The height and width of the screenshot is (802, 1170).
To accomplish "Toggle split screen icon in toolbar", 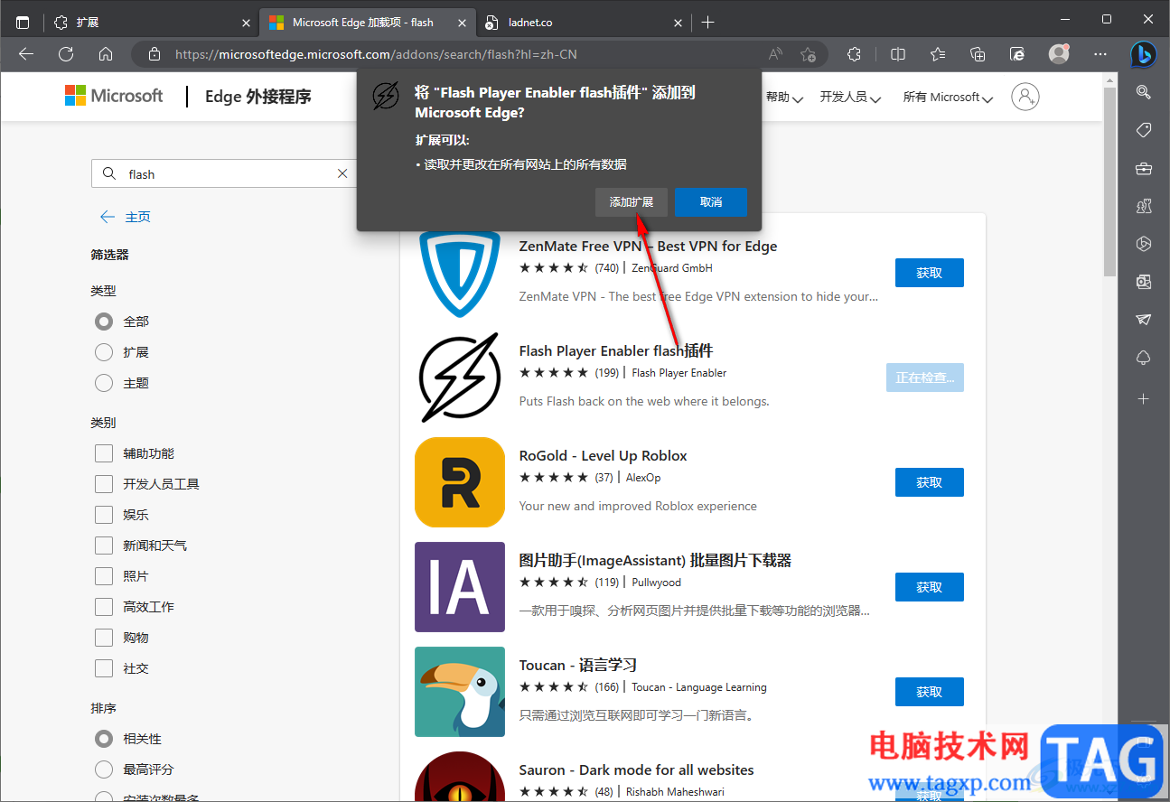I will point(898,54).
